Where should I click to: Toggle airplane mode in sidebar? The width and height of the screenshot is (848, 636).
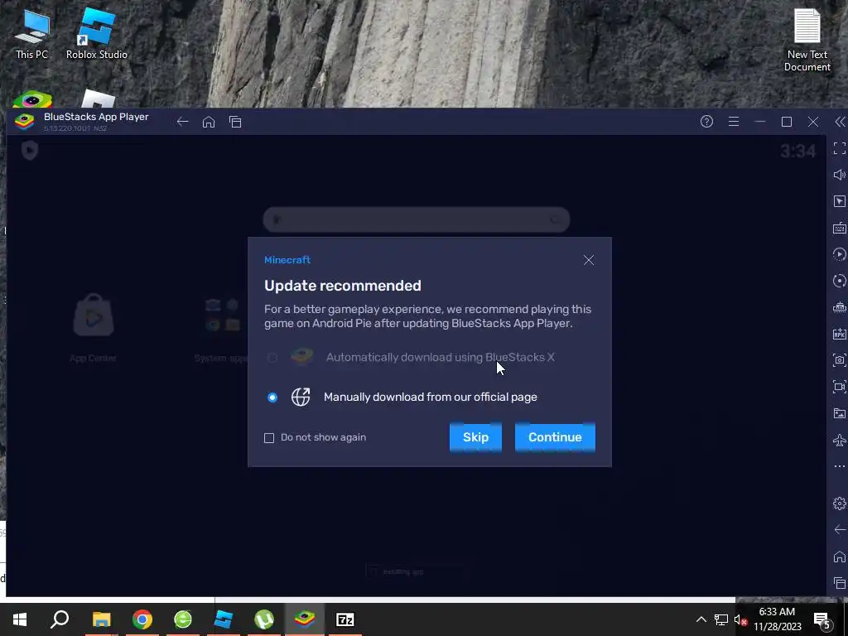pyautogui.click(x=840, y=440)
